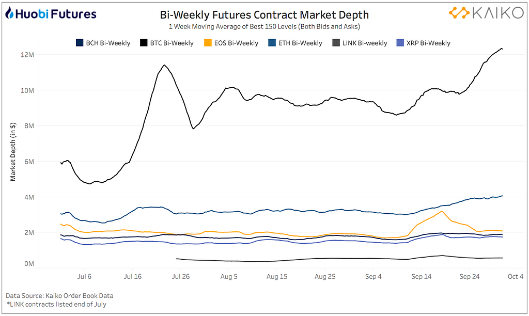The image size is (529, 316).
Task: Click the 12M y-axis tick label
Action: 27,55
